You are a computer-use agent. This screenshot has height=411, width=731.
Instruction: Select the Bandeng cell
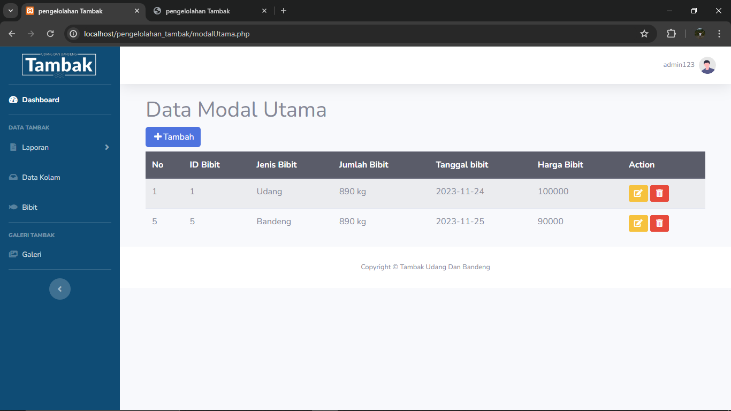[x=274, y=222]
